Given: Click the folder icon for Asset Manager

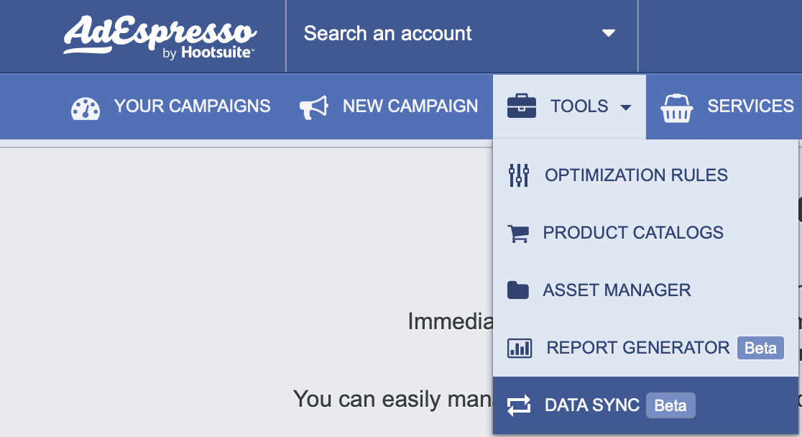Looking at the screenshot, I should tap(517, 290).
